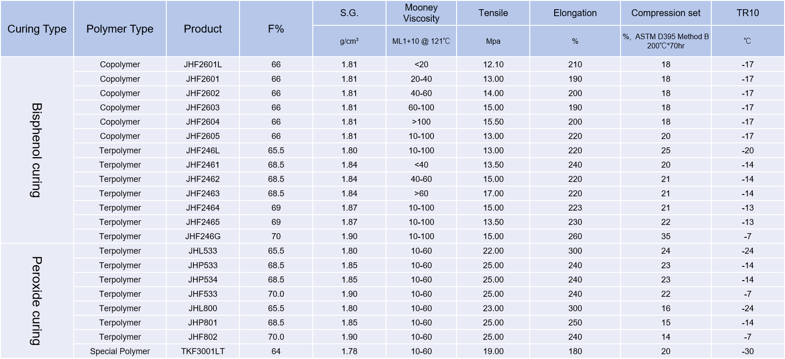Select product cell JHP801

pos(203,323)
